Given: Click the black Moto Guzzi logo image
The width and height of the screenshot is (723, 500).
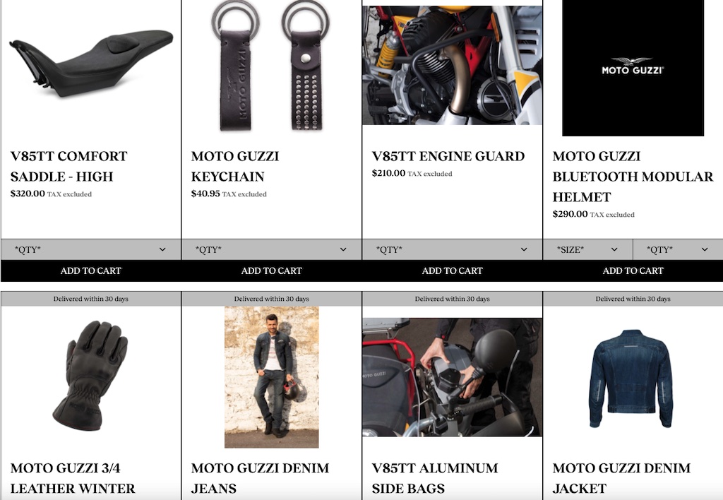Looking at the screenshot, I should pyautogui.click(x=633, y=68).
